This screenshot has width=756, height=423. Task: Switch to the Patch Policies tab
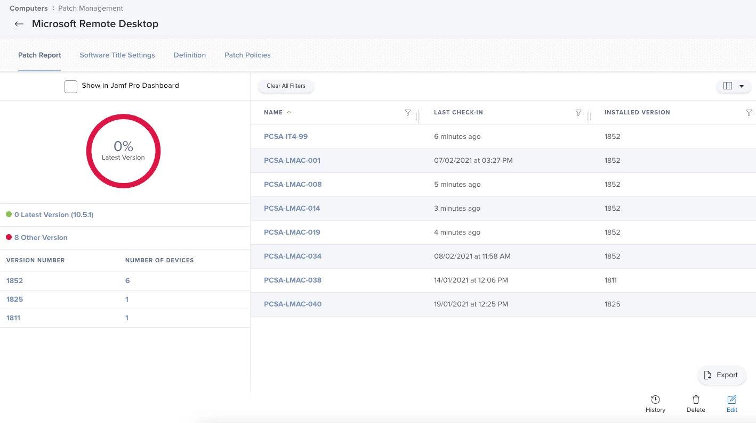(x=247, y=55)
